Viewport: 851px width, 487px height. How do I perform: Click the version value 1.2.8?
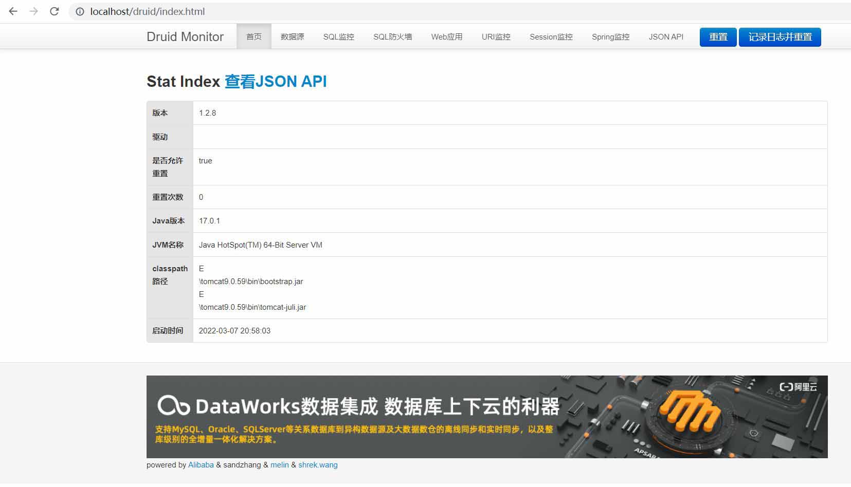coord(207,113)
